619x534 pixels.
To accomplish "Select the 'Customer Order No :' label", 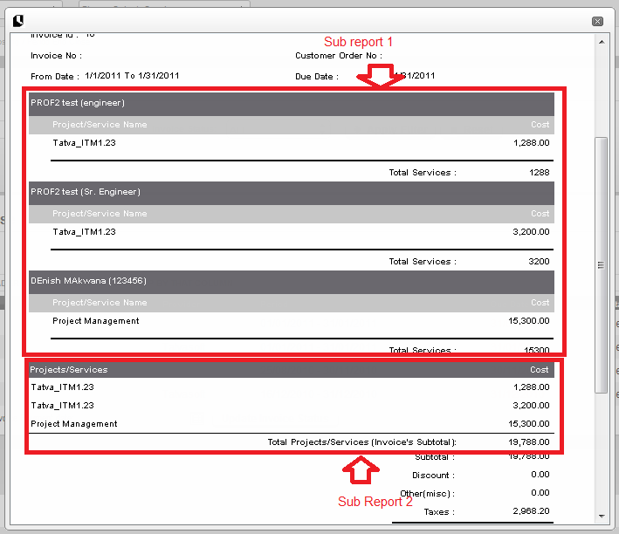I will click(x=339, y=56).
